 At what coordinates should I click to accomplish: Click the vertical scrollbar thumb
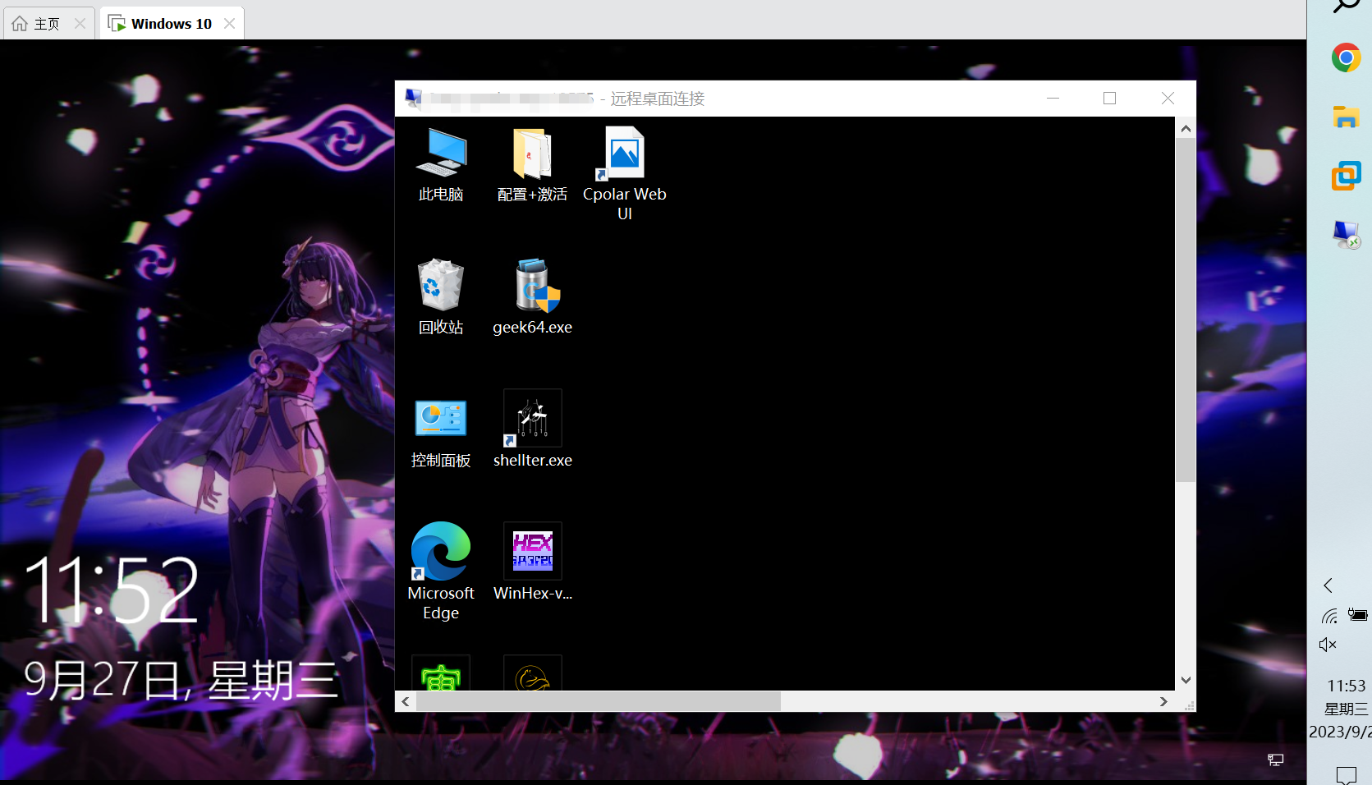coord(1186,310)
